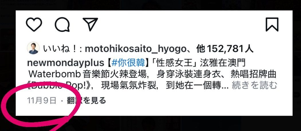The image size is (301, 131).
Task: Click the pink hand-drawn circle annotation
Action: (x=41, y=107)
